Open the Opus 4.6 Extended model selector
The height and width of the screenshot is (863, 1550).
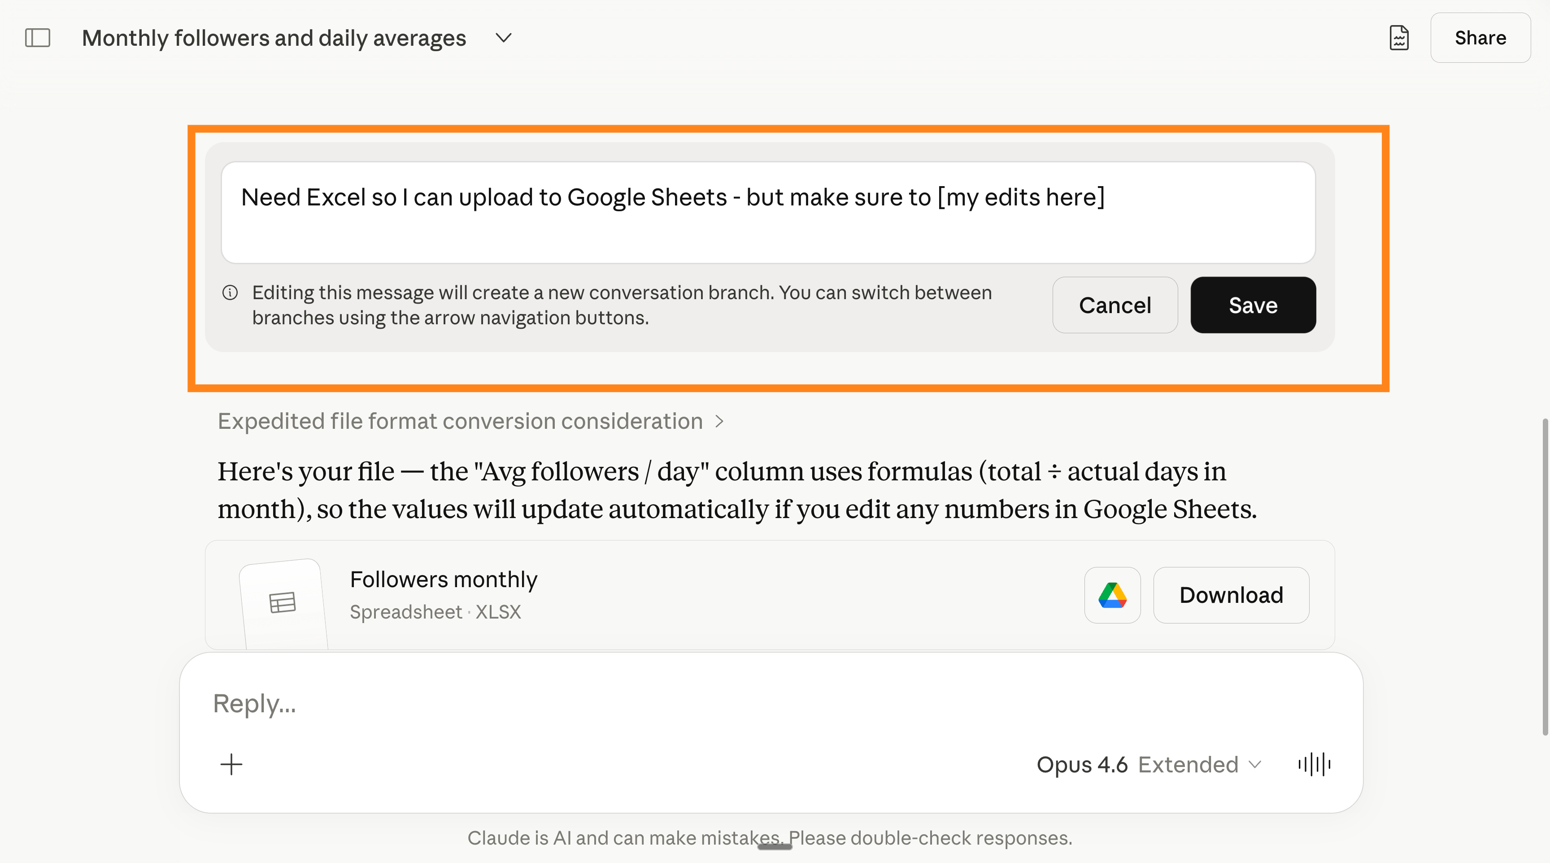coord(1148,764)
